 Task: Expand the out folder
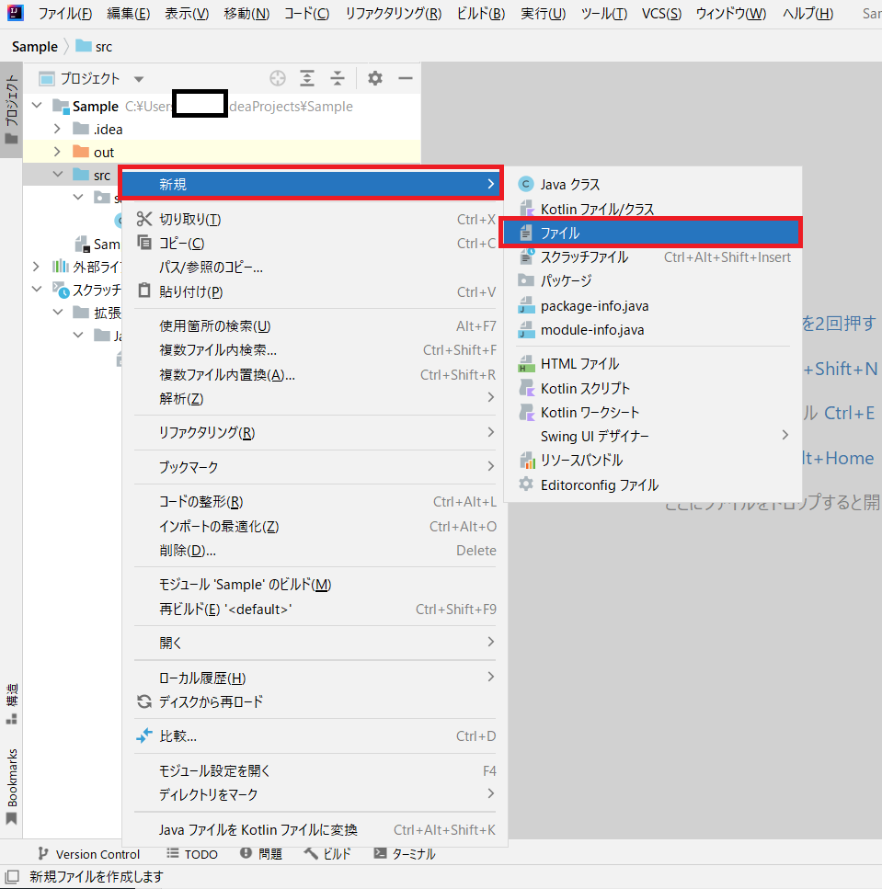(57, 152)
